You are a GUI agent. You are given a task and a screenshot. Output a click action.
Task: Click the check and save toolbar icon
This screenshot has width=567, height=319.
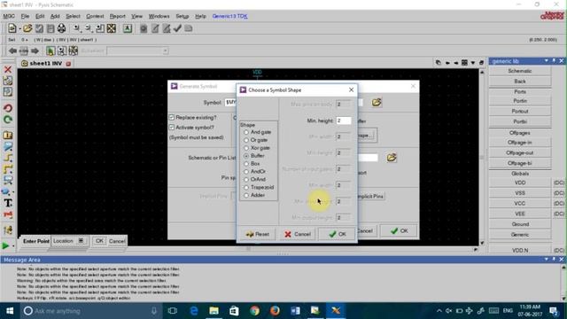(39, 28)
